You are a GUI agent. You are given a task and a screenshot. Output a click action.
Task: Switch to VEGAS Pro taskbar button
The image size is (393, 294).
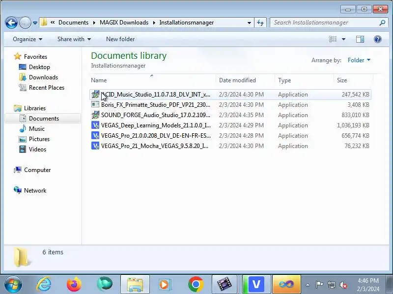point(256,285)
